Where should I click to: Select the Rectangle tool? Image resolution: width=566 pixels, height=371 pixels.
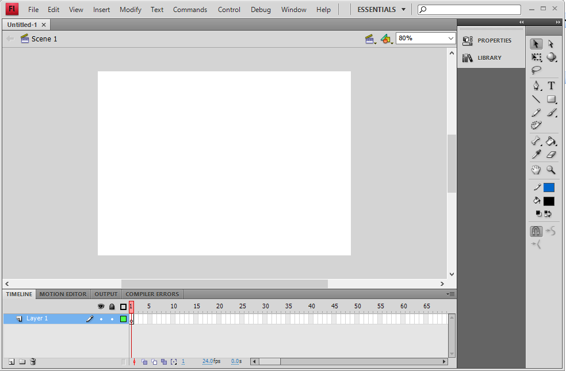[551, 100]
